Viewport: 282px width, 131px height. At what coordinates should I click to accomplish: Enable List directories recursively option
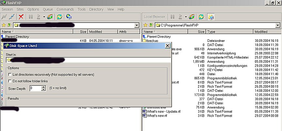tap(10, 75)
